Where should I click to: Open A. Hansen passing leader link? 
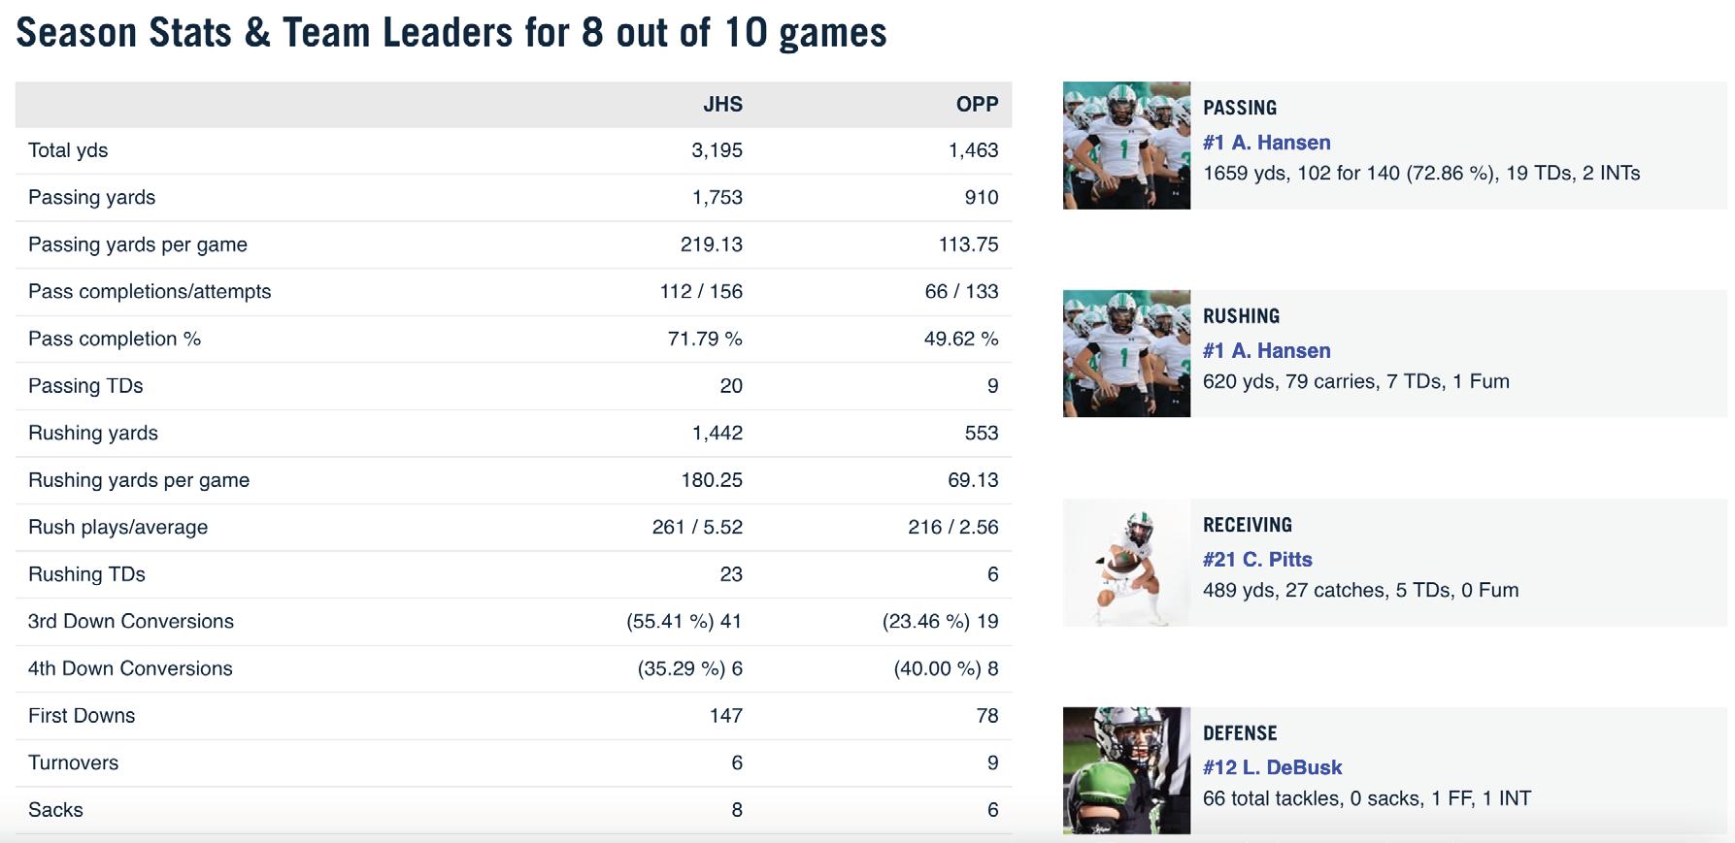[1266, 143]
